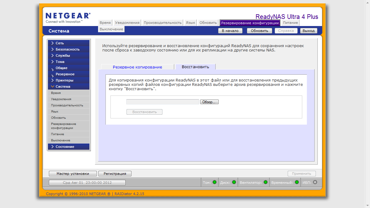Image resolution: width=370 pixels, height=208 pixels.
Task: Click the Обновить button in blue bar
Action: (x=259, y=31)
